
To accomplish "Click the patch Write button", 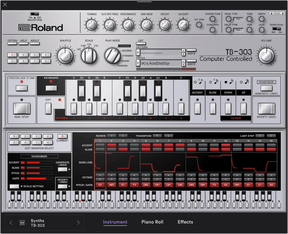I will [191, 61].
